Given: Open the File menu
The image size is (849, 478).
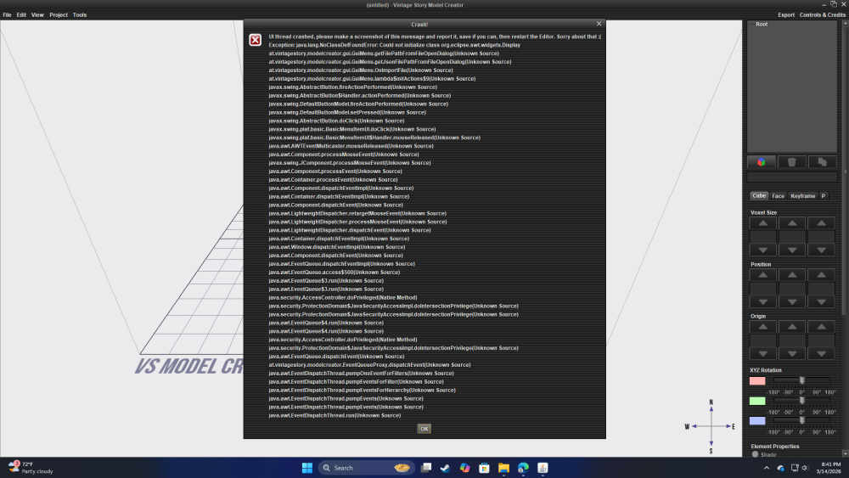Looking at the screenshot, I should (x=7, y=14).
